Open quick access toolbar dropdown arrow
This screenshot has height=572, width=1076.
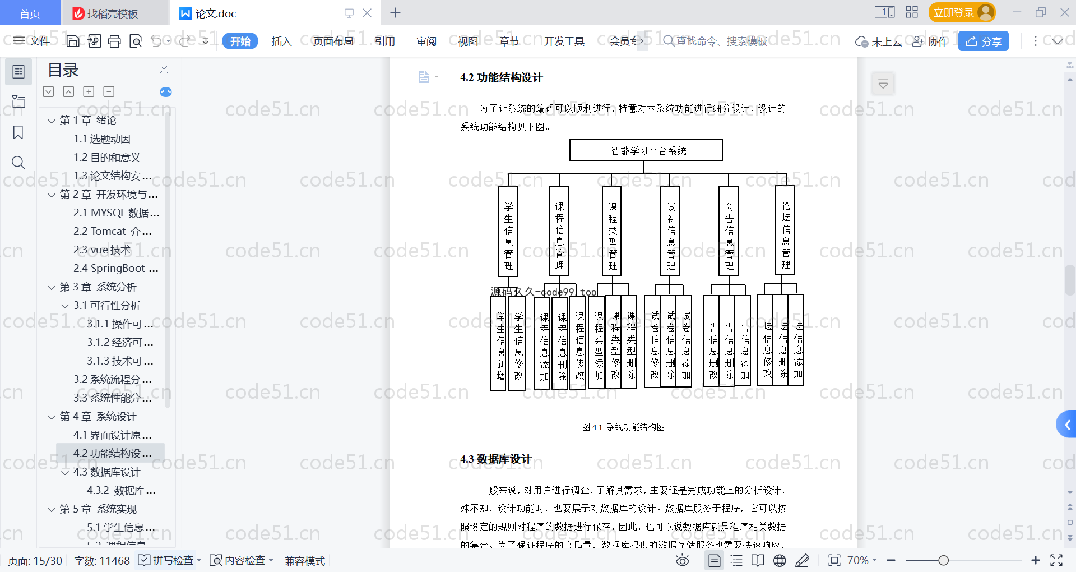pyautogui.click(x=206, y=41)
